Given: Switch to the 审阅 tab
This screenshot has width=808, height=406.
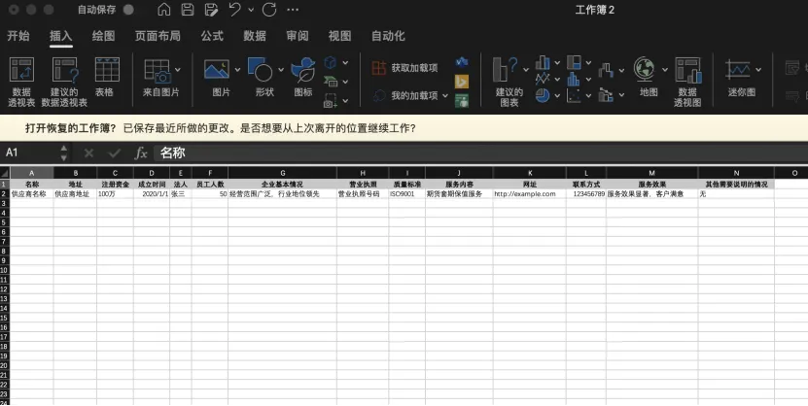Looking at the screenshot, I should 298,36.
